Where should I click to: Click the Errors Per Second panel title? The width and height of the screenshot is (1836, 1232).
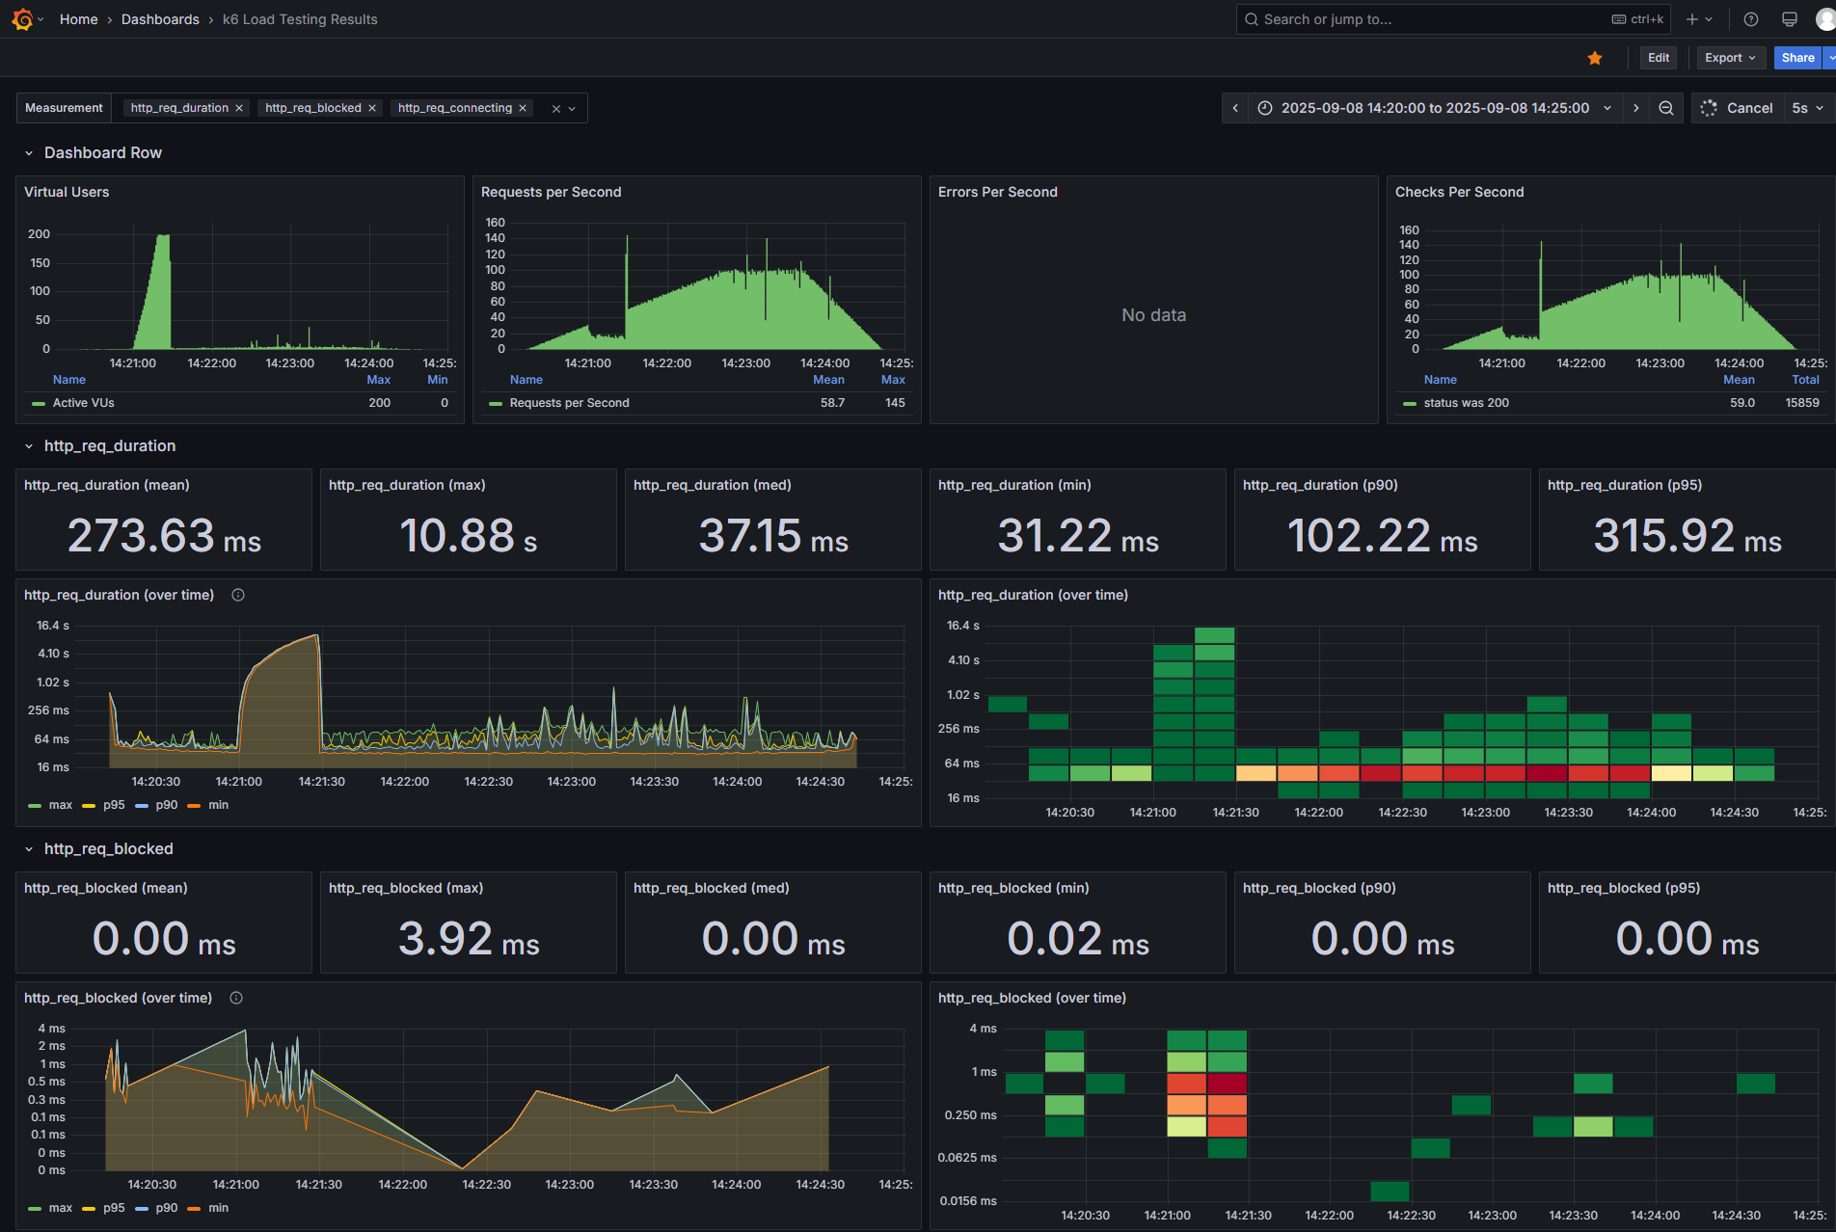coord(997,192)
